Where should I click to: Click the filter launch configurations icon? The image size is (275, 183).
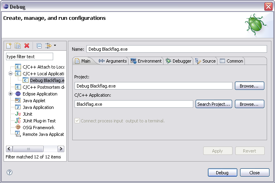tap(48, 46)
